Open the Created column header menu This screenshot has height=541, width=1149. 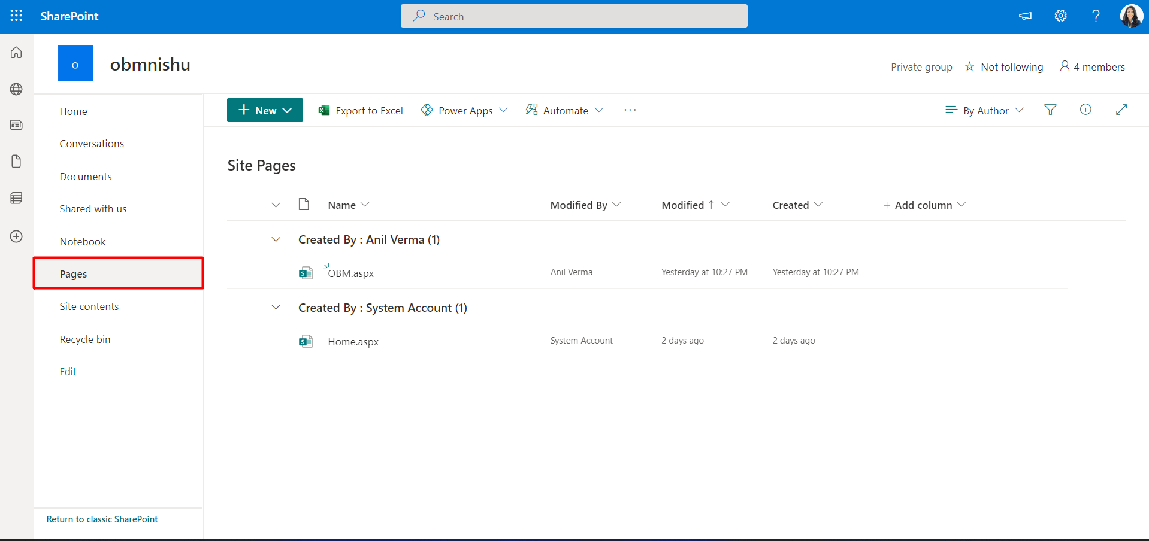pos(797,205)
